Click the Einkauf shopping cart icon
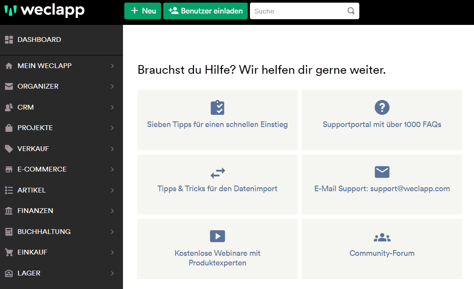The width and height of the screenshot is (474, 289). 9,252
